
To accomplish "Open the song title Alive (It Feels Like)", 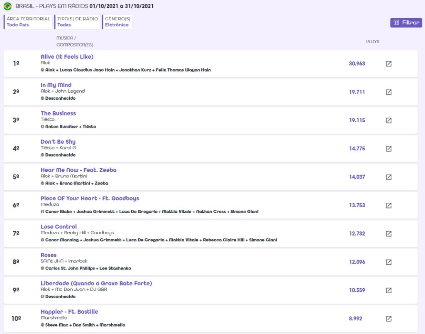I will (x=67, y=56).
